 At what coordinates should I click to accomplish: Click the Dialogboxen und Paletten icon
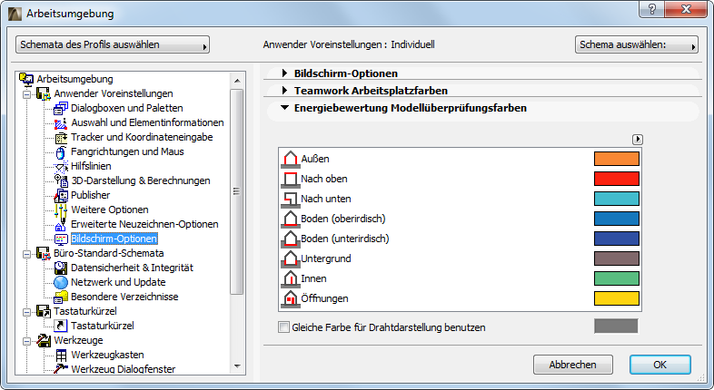click(62, 108)
